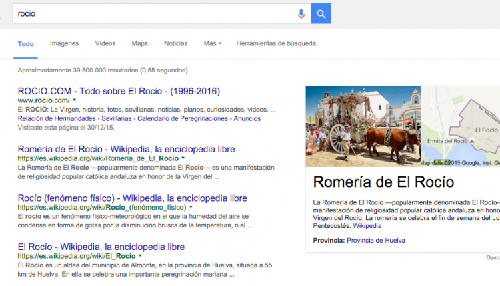The height and width of the screenshot is (286, 500).
Task: Open the Anuncios sitelink
Action: click(247, 118)
